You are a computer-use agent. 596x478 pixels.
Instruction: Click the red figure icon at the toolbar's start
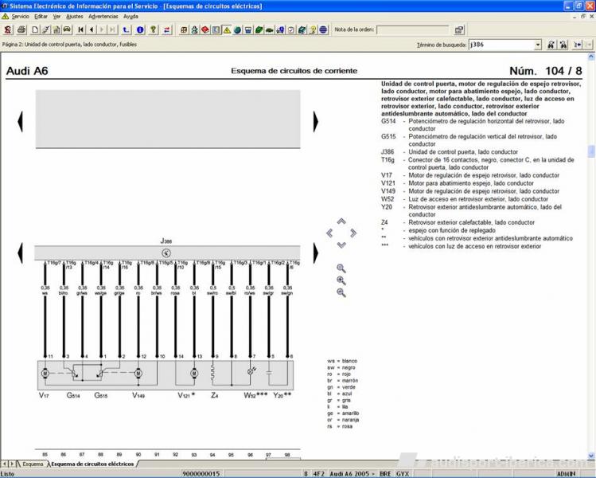coord(8,29)
